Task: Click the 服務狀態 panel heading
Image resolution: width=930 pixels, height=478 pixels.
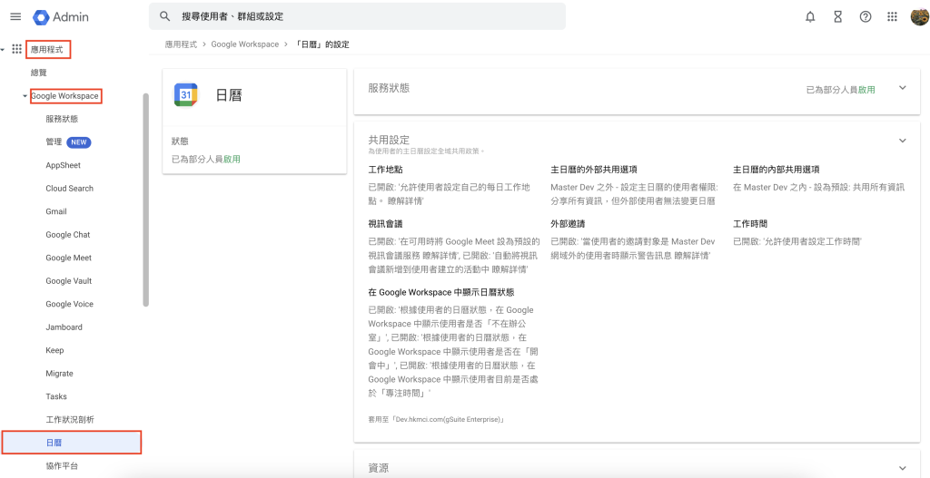Action: (389, 88)
